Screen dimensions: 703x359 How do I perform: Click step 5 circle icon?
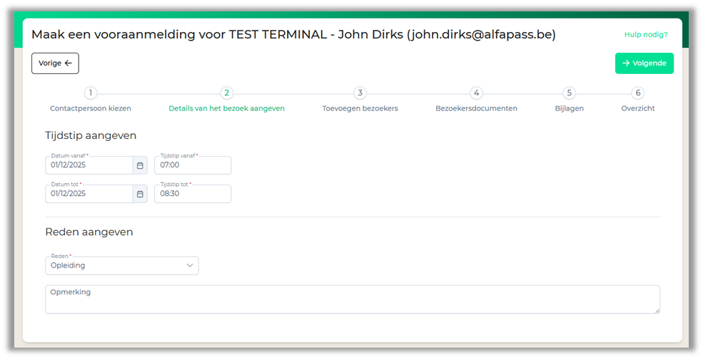point(569,93)
